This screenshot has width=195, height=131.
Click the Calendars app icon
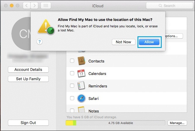tap(81, 73)
